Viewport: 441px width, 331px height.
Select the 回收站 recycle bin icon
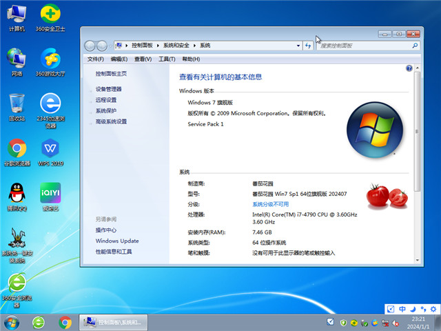[17, 108]
